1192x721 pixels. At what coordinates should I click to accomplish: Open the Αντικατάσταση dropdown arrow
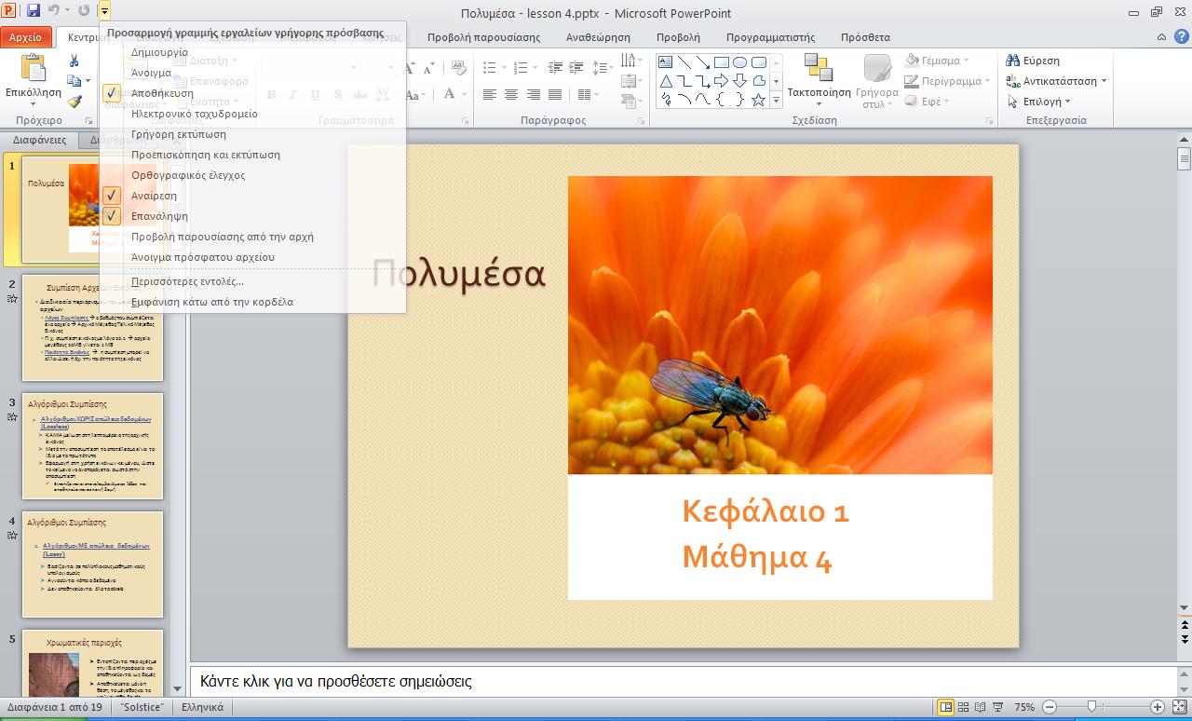pos(1104,81)
